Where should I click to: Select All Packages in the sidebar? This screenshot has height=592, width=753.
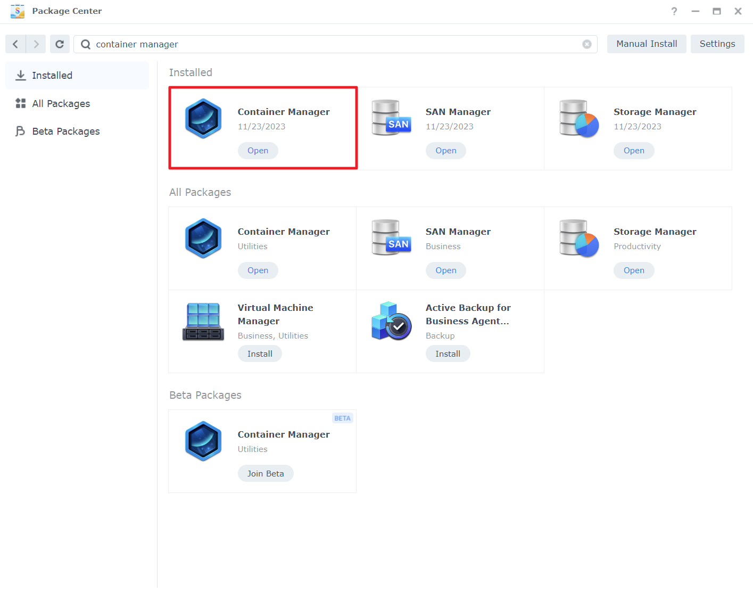click(77, 103)
